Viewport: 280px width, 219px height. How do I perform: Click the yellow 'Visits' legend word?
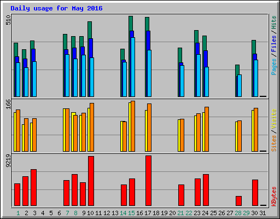273,119
